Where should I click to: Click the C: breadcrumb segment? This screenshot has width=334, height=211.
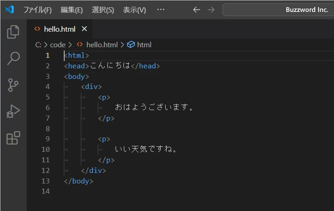38,44
